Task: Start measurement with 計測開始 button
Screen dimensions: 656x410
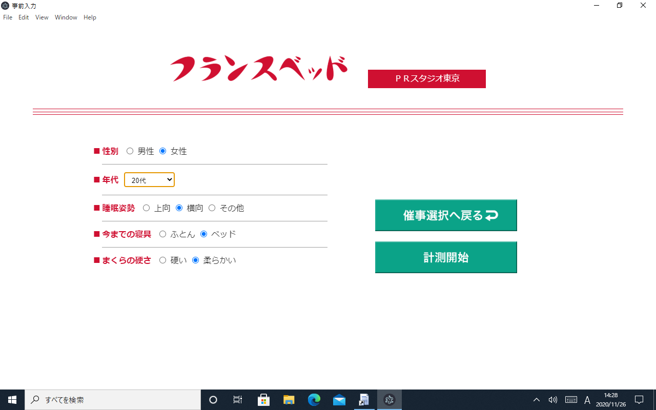Action: click(446, 257)
